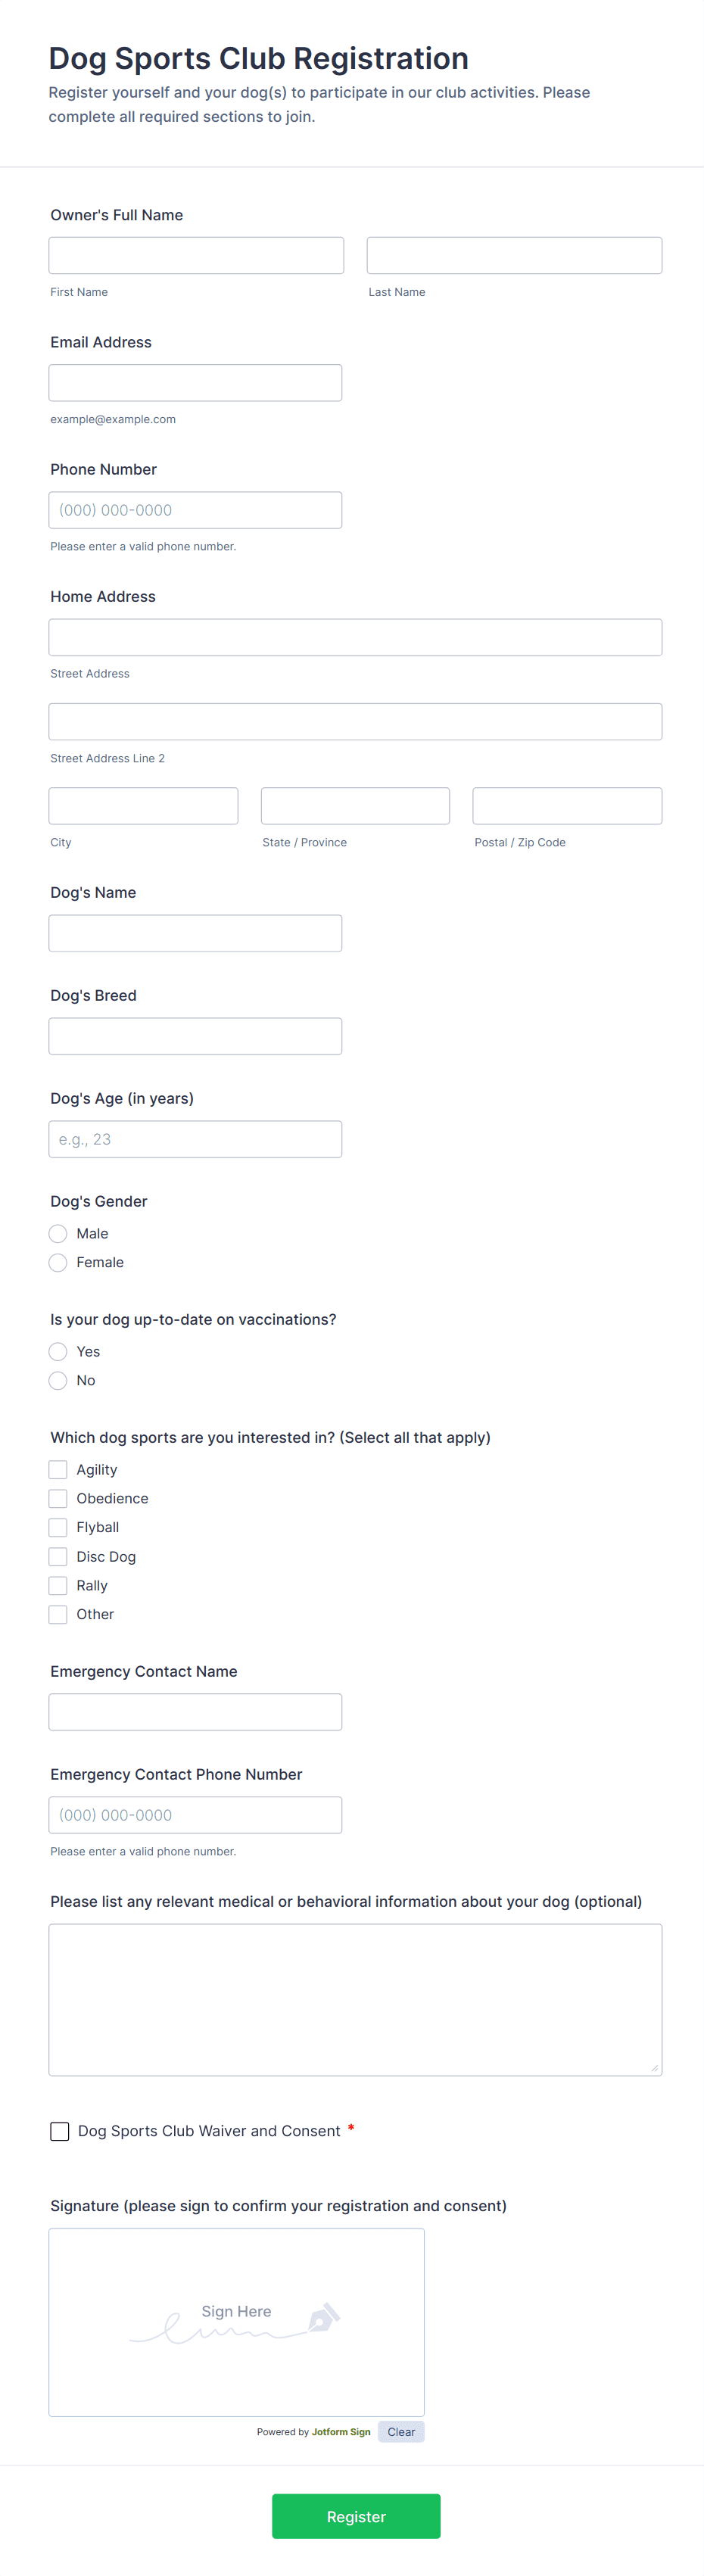Clear the signature with Clear button
704x2576 pixels.
point(401,2431)
